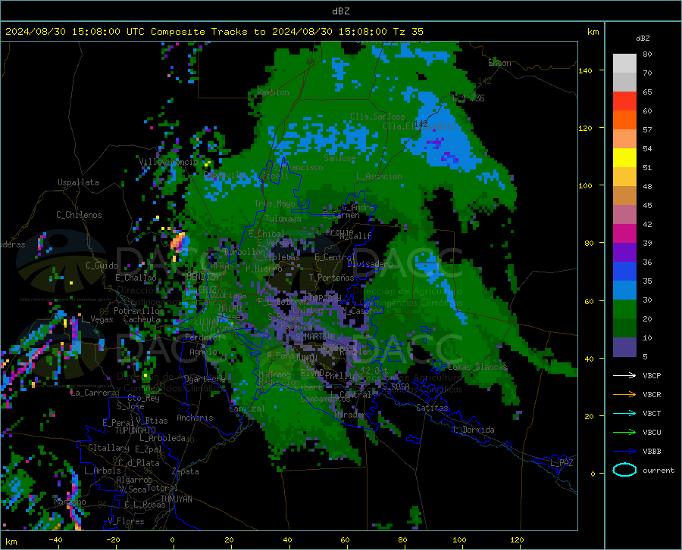
Task: Click the purple 39–36 dBZ swatch
Action: click(624, 253)
